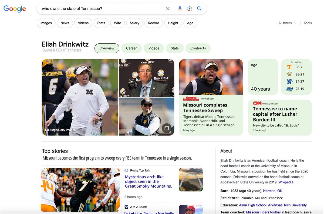The height and width of the screenshot is (214, 324).
Task: Select the Overview tab
Action: click(x=107, y=48)
